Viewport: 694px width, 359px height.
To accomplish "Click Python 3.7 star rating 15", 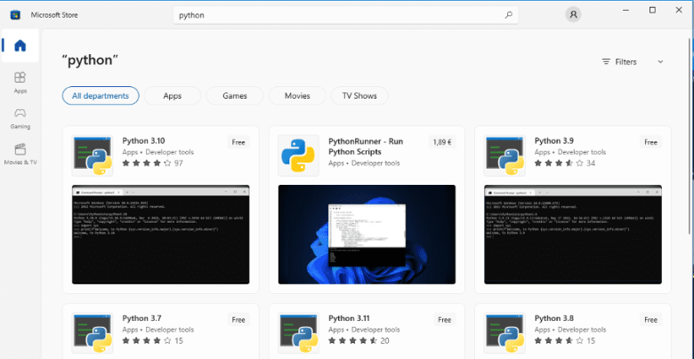I will point(153,341).
